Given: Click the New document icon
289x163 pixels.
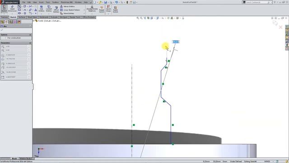Looking at the screenshot, I should coord(95,2).
